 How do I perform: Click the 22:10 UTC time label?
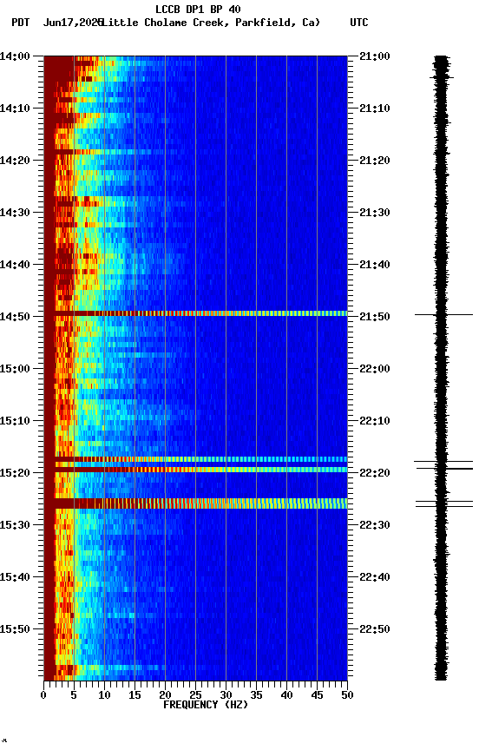375,421
